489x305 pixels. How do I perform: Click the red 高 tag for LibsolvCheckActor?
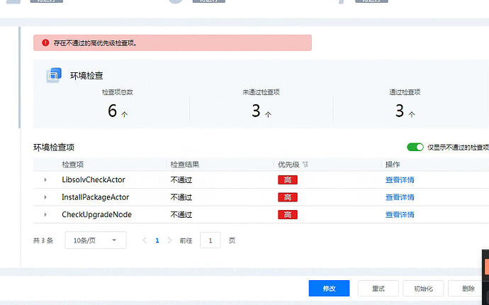(x=287, y=180)
